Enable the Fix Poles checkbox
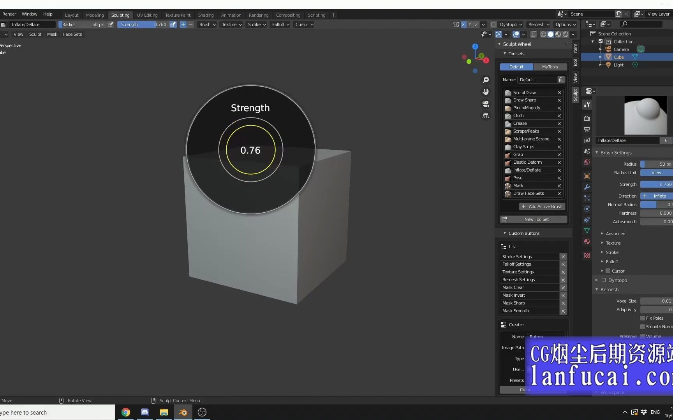The height and width of the screenshot is (420, 673). 642,318
